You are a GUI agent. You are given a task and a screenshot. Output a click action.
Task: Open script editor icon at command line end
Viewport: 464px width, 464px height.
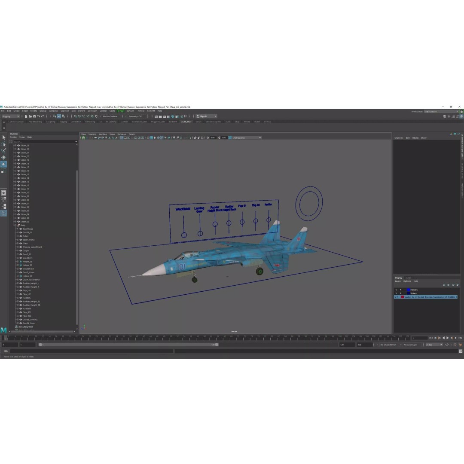pyautogui.click(x=461, y=351)
